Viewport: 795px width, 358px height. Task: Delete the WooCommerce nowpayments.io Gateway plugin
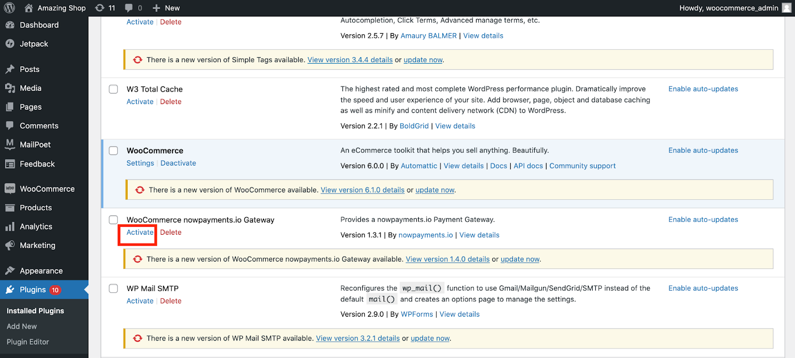pos(171,232)
